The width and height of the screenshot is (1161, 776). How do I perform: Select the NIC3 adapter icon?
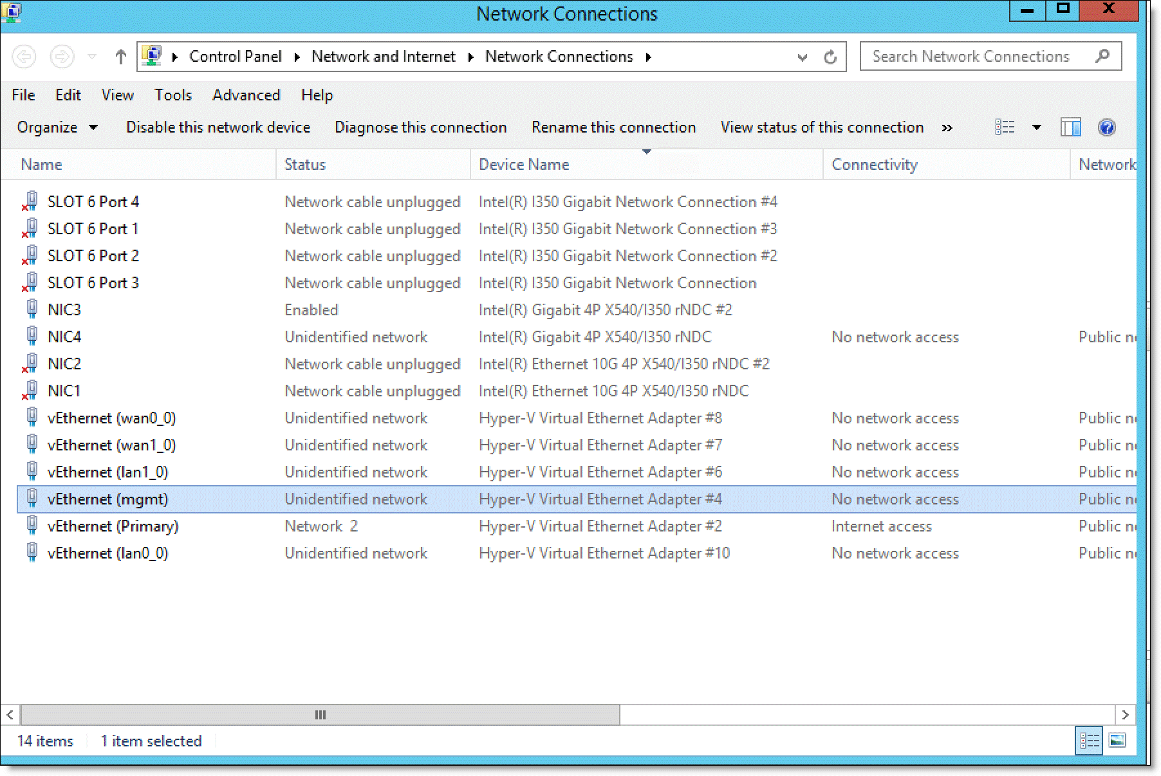click(x=32, y=309)
